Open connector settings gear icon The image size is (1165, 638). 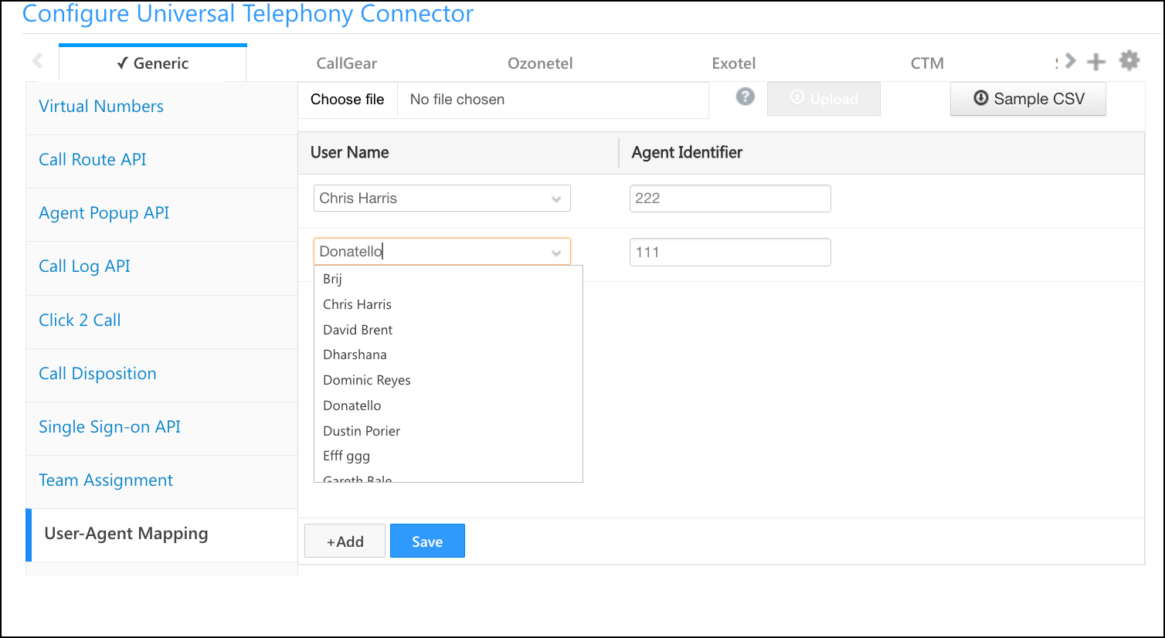(1129, 60)
